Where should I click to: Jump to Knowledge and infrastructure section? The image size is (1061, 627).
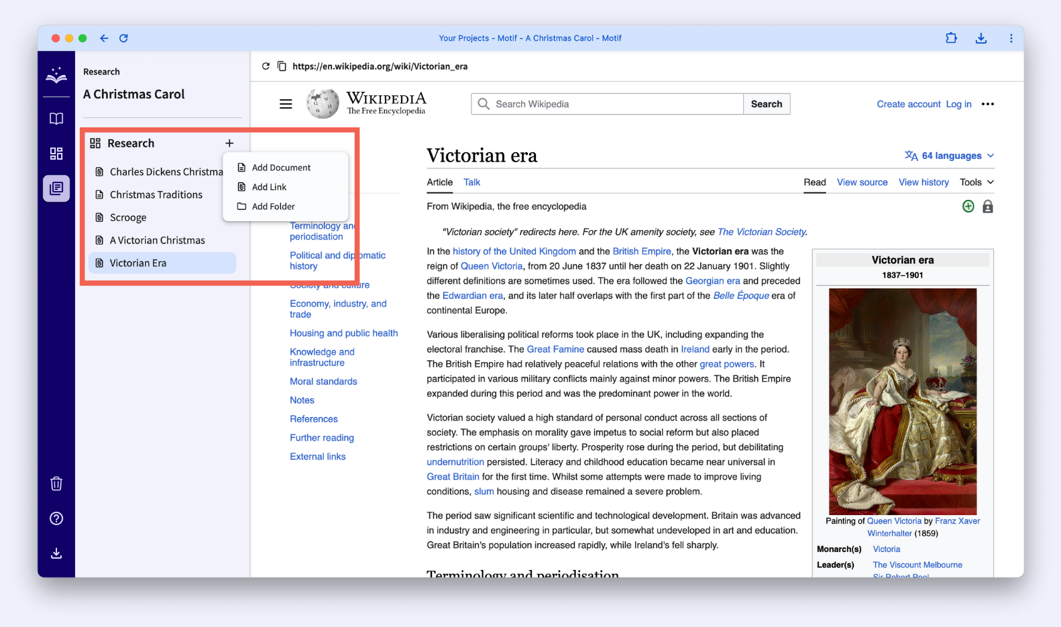coord(322,357)
